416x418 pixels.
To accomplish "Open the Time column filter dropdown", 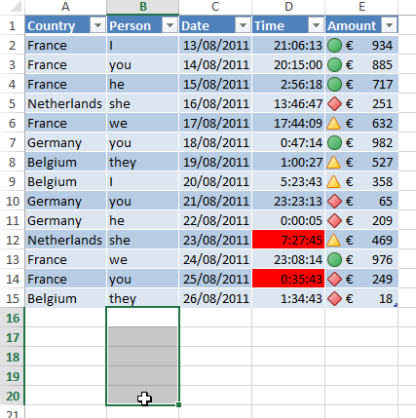I will (x=316, y=25).
